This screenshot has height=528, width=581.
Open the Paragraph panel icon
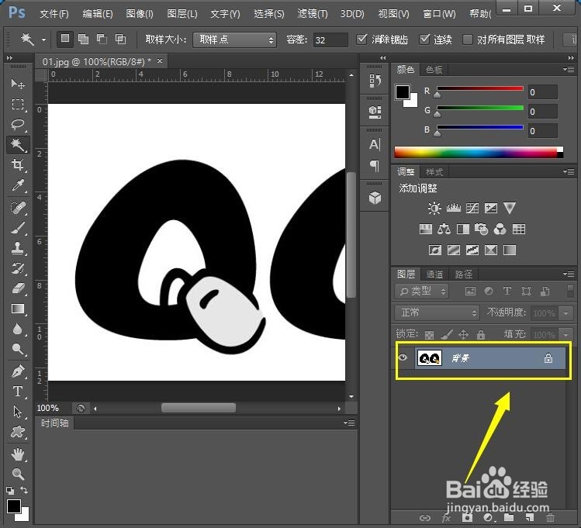375,165
